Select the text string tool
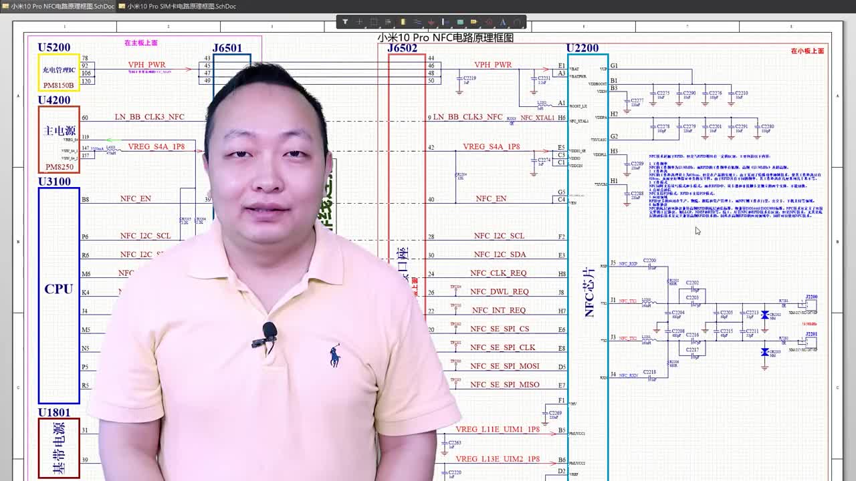 tap(503, 22)
